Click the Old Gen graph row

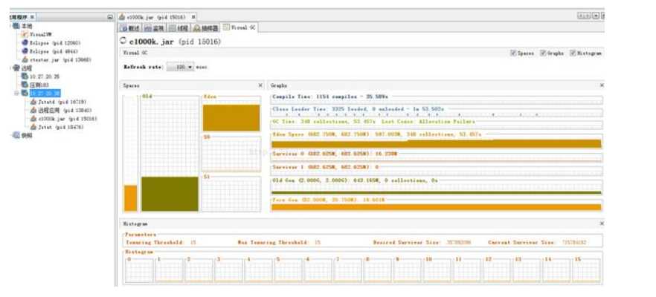coord(437,186)
